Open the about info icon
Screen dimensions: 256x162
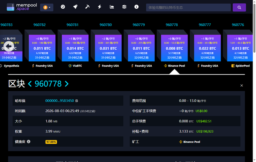pos(137,7)
